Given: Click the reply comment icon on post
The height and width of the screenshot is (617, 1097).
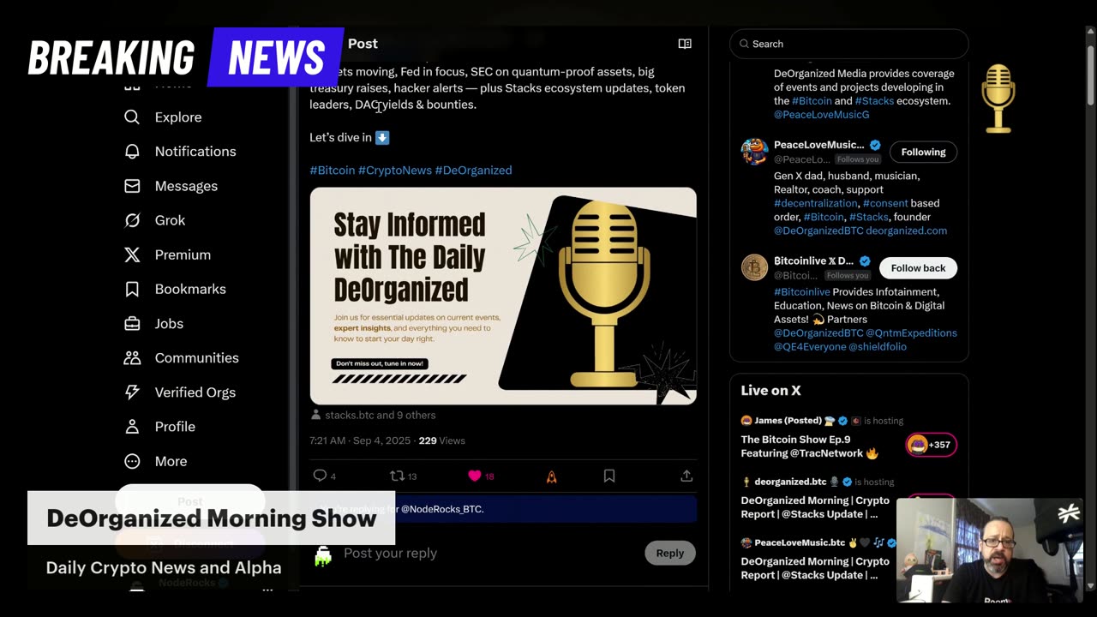Looking at the screenshot, I should click(x=320, y=476).
